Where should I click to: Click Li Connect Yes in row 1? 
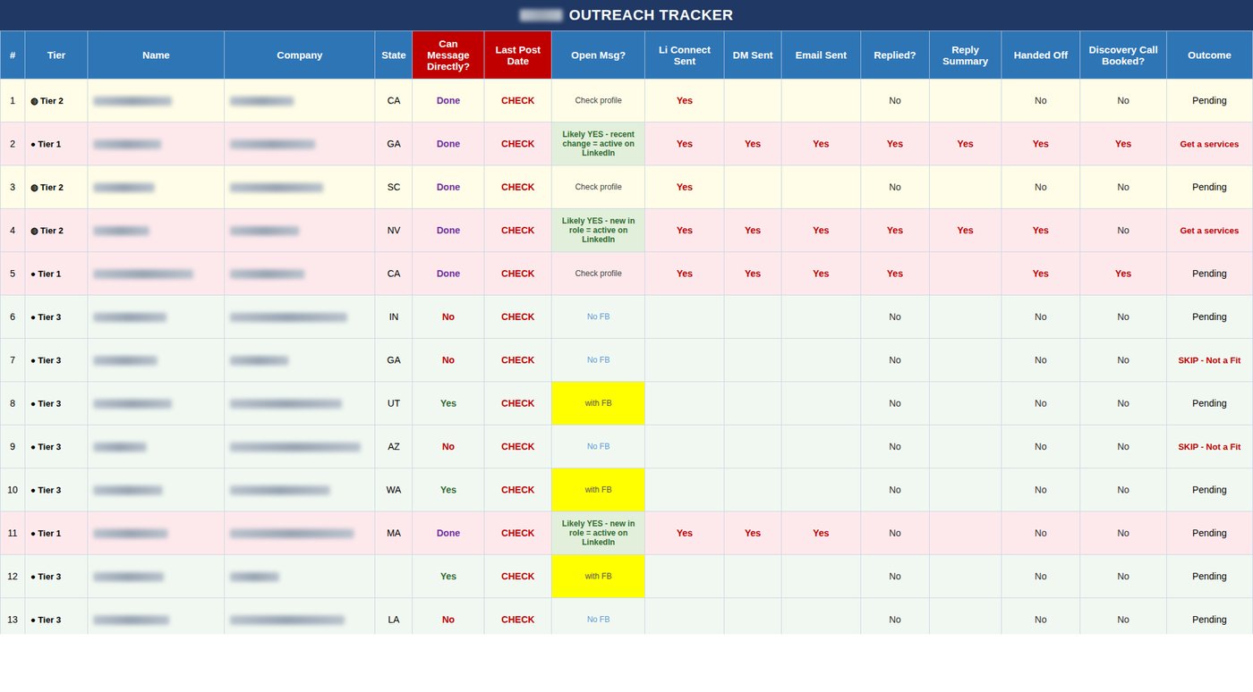[x=685, y=100]
